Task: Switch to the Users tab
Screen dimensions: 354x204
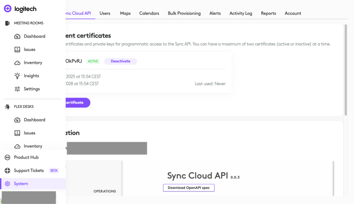Action: (x=105, y=13)
